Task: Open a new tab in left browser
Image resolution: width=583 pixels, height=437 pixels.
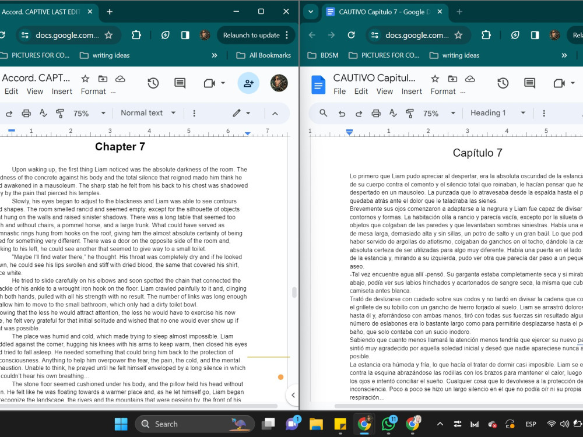Action: (110, 12)
